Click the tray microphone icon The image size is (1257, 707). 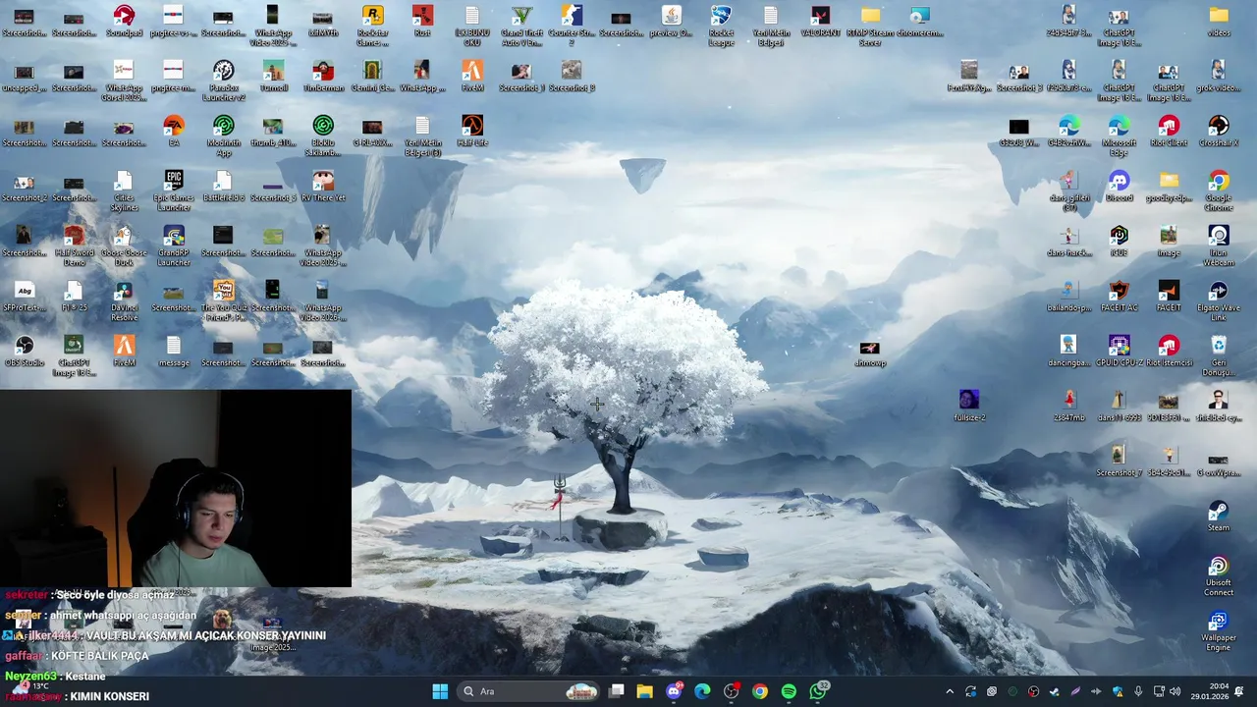coord(1138,691)
